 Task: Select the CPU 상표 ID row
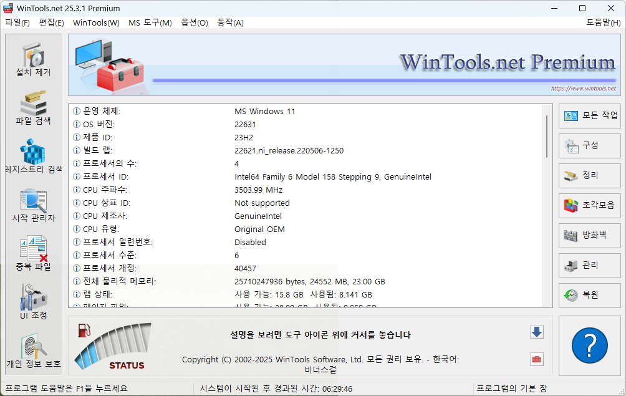[x=305, y=203]
